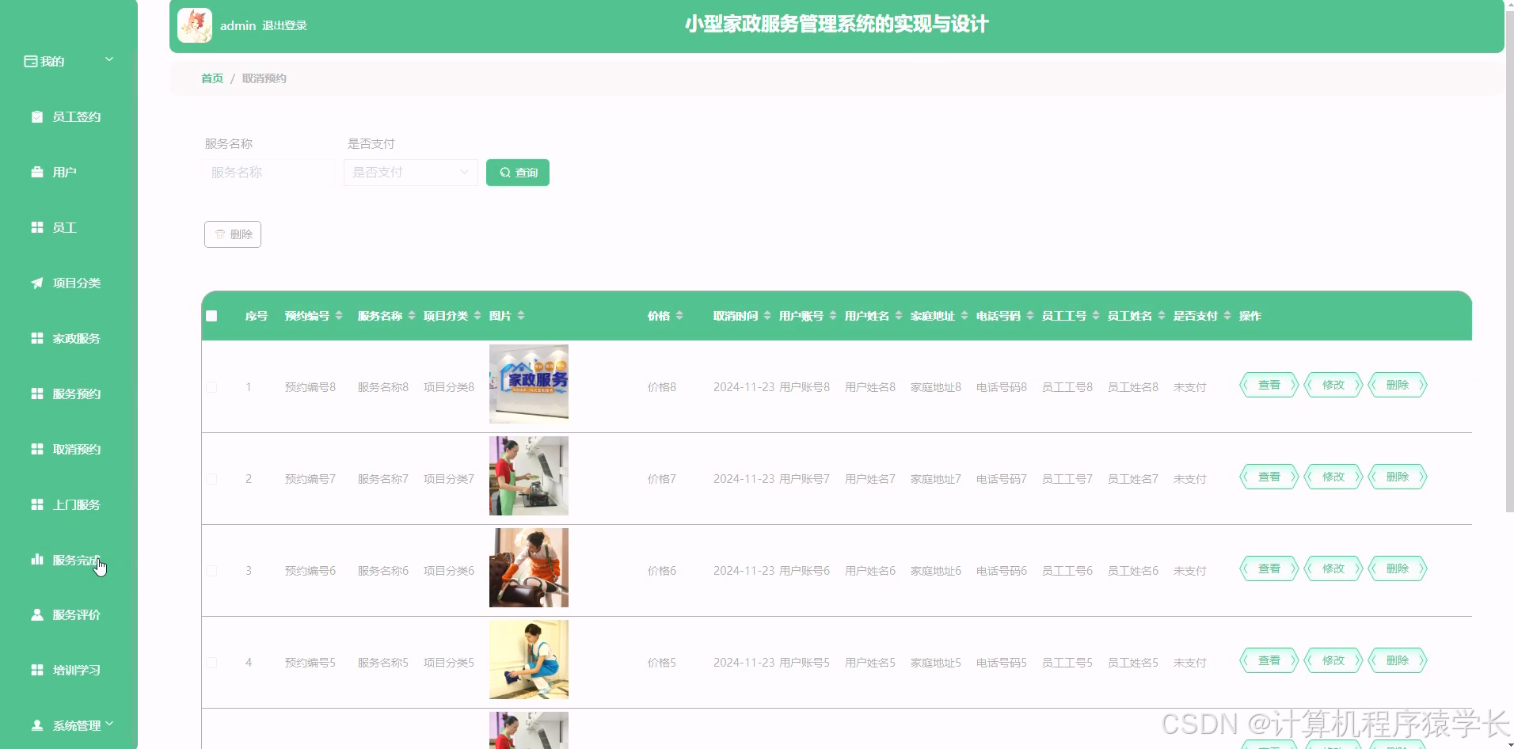The image size is (1514, 749).
Task: Sort by 价格 column arrows
Action: coord(679,315)
